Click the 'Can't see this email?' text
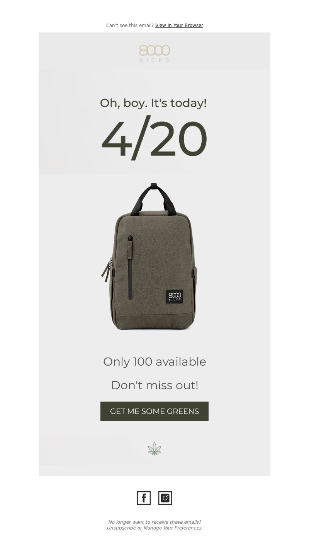The image size is (309, 550). tap(130, 26)
